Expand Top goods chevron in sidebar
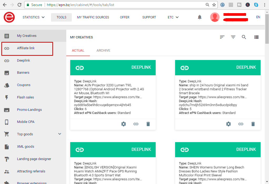269x184 pixels. click(59, 134)
